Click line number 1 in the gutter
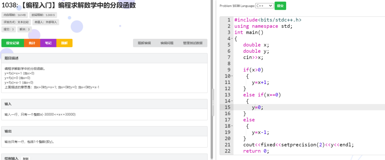The image size is (385, 160). click(x=229, y=20)
